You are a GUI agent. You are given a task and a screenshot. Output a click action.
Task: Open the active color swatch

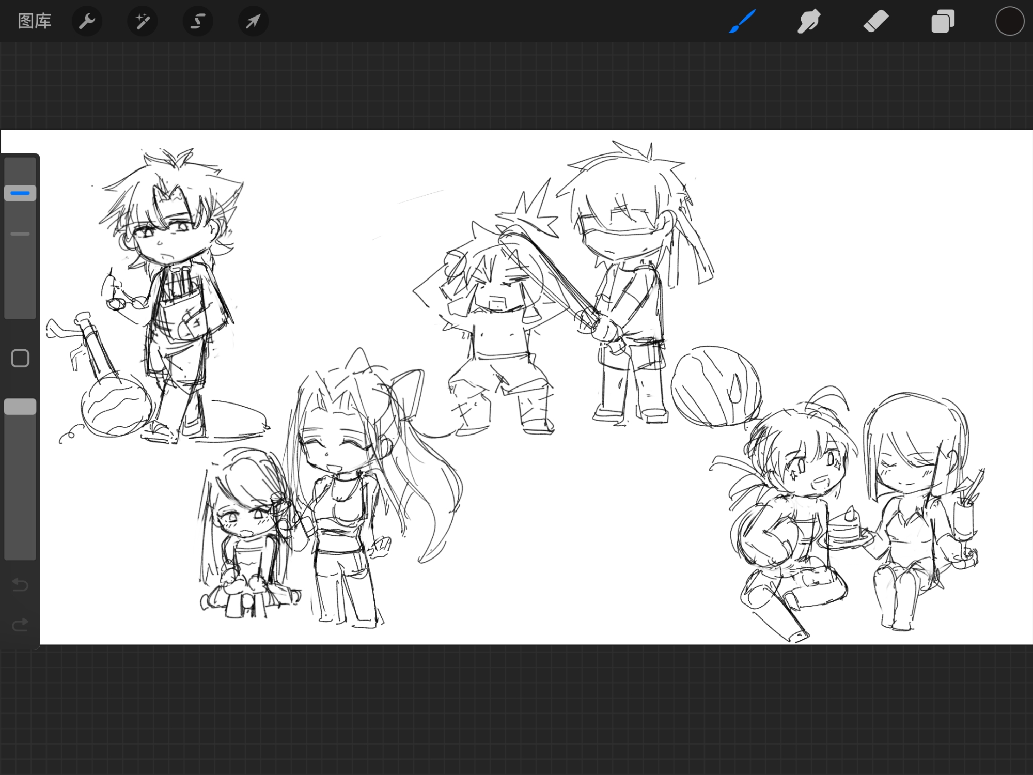pyautogui.click(x=1009, y=21)
